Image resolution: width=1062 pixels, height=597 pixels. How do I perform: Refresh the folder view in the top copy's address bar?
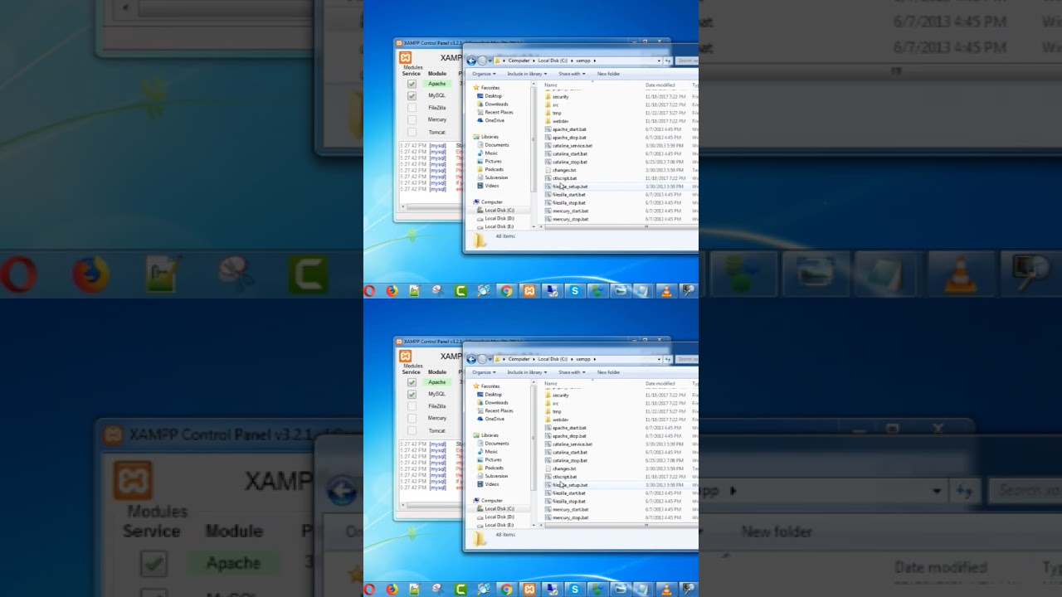coord(668,61)
